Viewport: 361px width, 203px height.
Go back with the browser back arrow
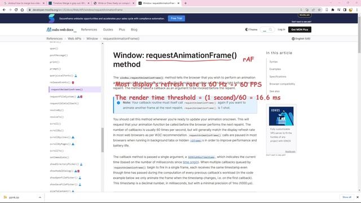tap(4, 10)
